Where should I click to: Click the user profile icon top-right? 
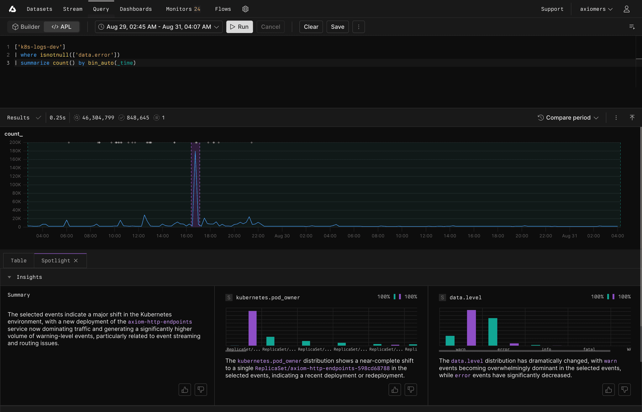point(626,9)
